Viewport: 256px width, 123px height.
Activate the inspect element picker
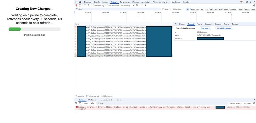point(76,2)
